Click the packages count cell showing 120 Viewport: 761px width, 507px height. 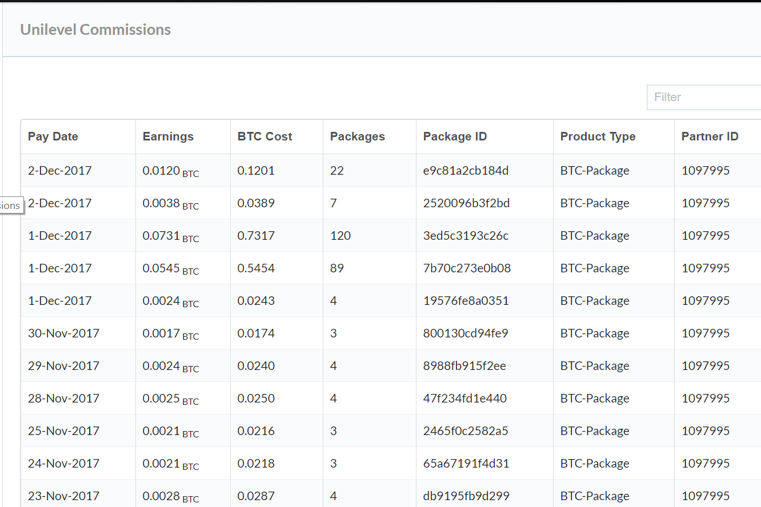tap(341, 236)
